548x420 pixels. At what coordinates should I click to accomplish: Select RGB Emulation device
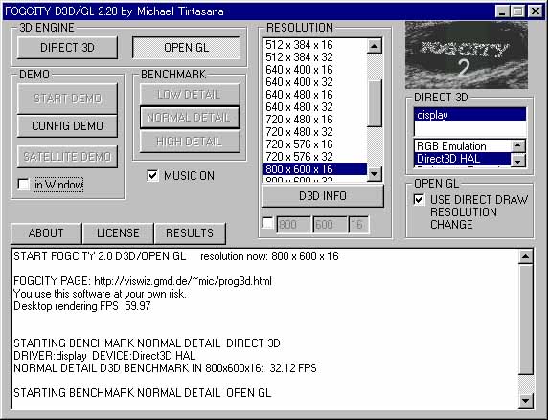coord(463,146)
